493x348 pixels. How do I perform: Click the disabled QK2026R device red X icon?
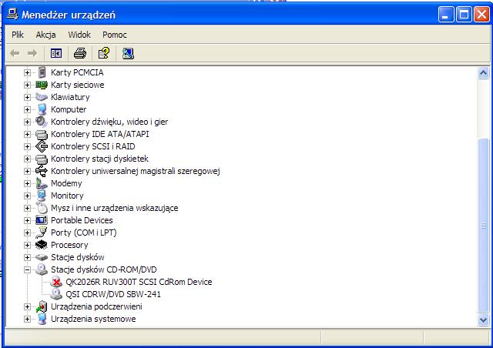[56, 282]
